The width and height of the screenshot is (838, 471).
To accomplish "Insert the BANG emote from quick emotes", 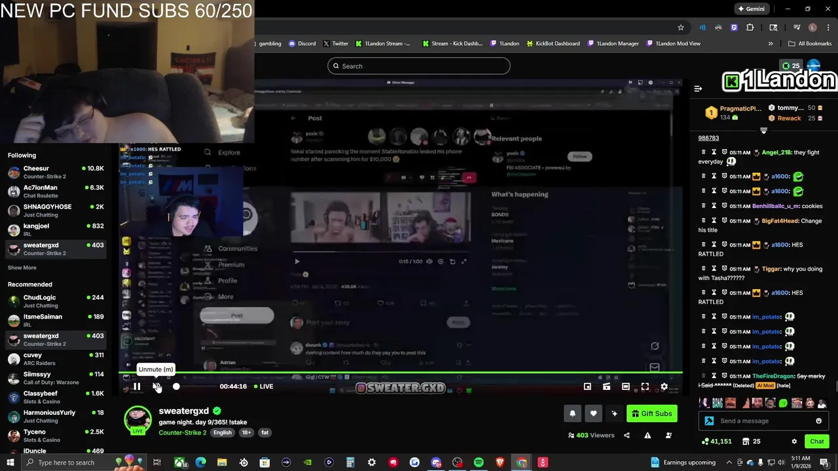I will point(717,403).
